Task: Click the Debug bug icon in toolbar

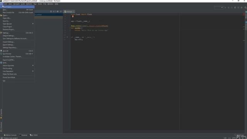Action: point(228,8)
